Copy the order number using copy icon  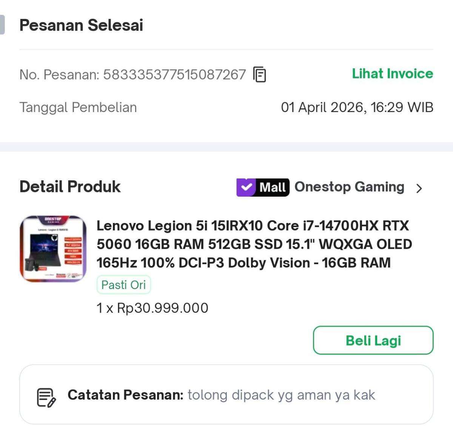click(260, 74)
